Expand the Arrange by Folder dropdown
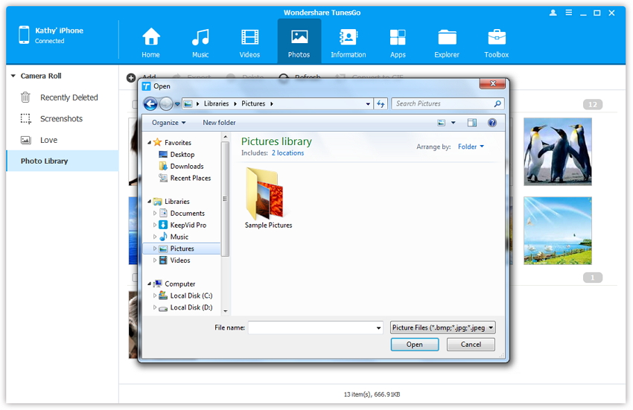This screenshot has height=410, width=633. click(471, 147)
